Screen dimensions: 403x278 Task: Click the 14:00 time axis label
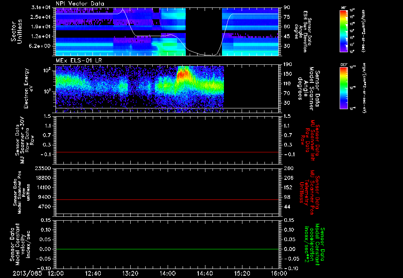pos(167,273)
